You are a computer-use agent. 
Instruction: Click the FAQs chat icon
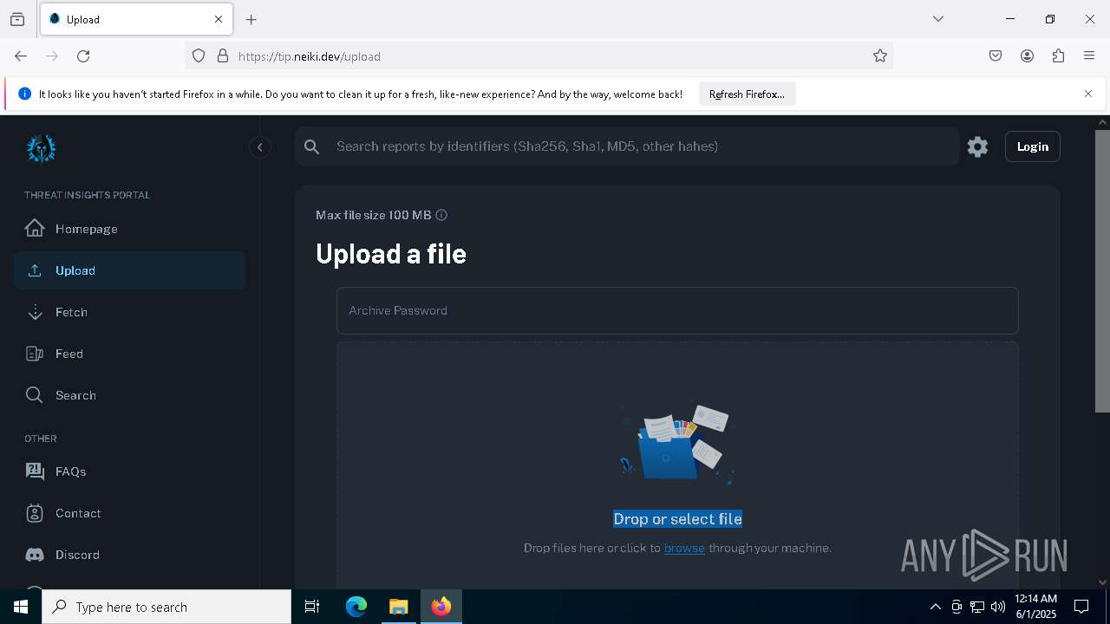point(35,471)
